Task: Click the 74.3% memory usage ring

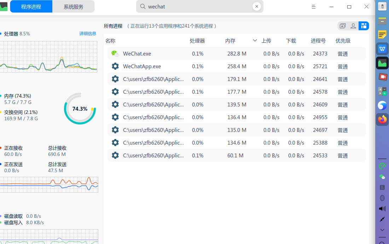Action: [80, 109]
